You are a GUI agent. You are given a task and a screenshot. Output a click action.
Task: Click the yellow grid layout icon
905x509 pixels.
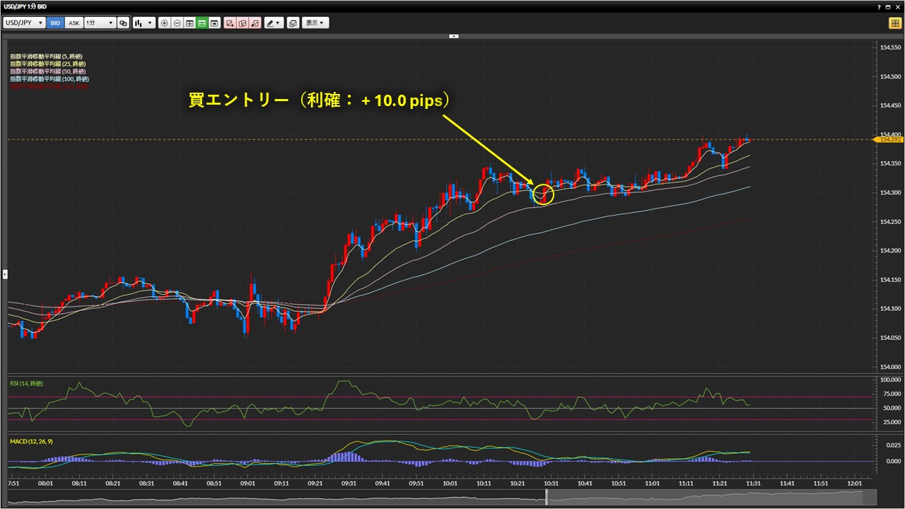(894, 23)
